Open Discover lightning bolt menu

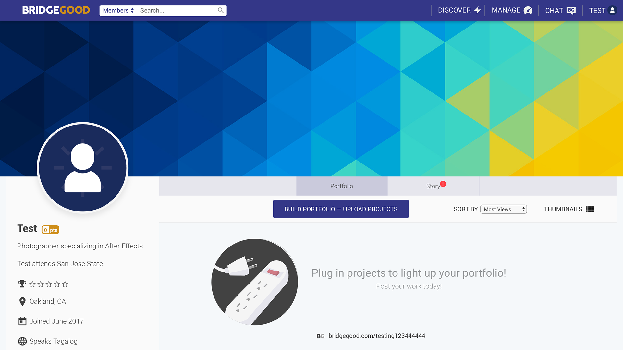pyautogui.click(x=477, y=10)
